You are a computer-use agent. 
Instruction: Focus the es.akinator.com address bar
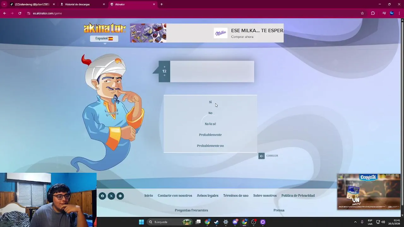(196, 13)
